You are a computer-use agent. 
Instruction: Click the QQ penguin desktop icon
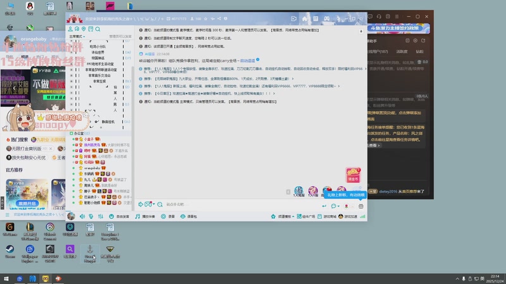coord(30,8)
